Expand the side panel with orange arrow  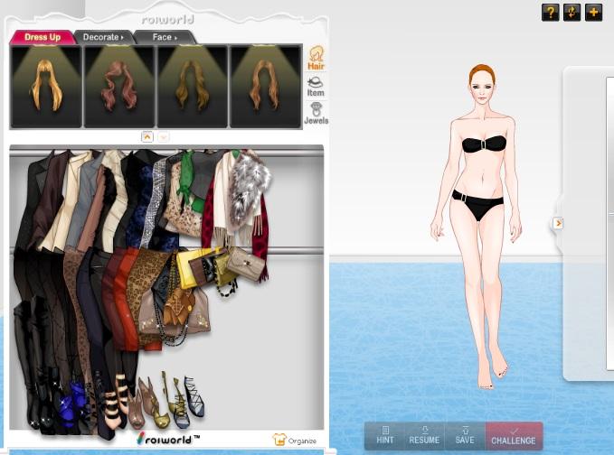pyautogui.click(x=558, y=222)
